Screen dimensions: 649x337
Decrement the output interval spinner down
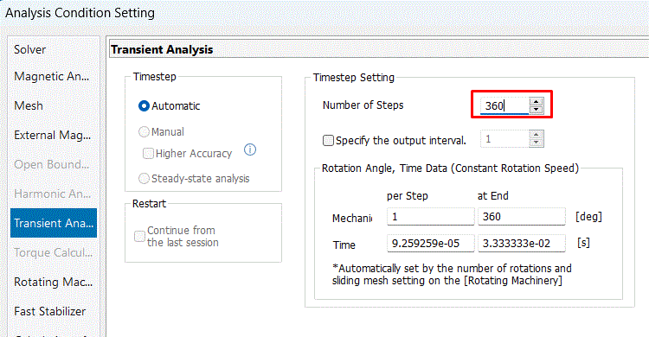point(536,143)
